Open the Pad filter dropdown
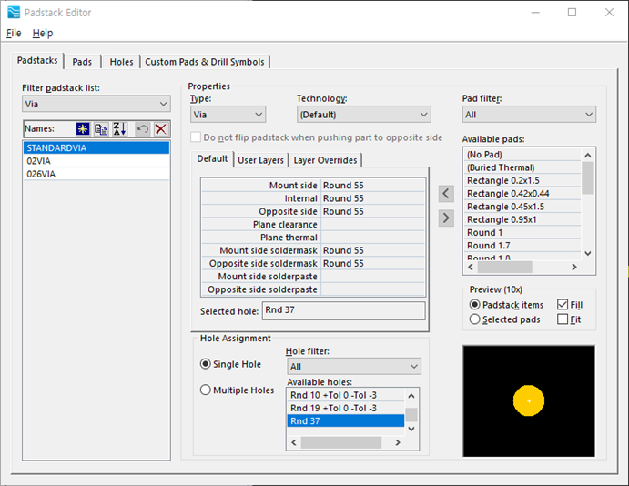 pyautogui.click(x=529, y=115)
